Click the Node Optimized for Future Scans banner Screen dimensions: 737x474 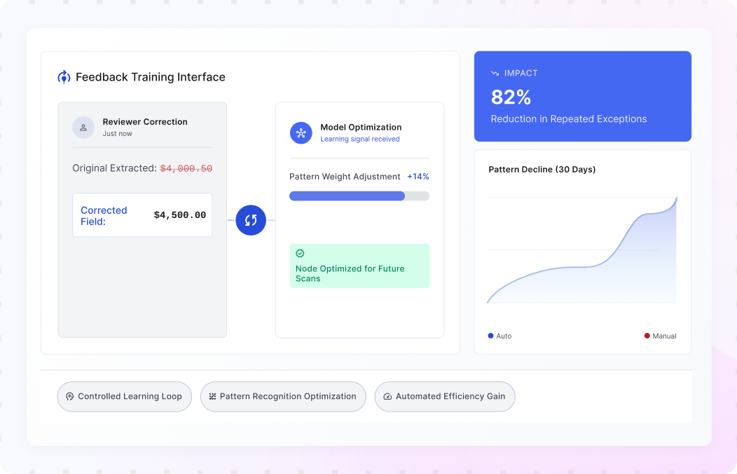point(359,266)
